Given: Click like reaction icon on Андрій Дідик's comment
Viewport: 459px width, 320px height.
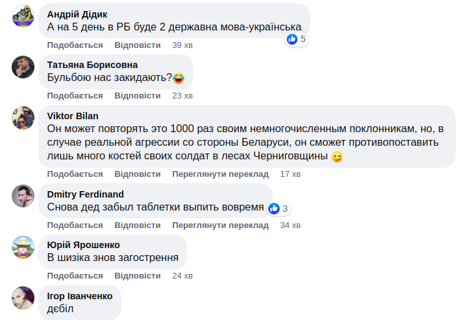Looking at the screenshot, I should [293, 39].
